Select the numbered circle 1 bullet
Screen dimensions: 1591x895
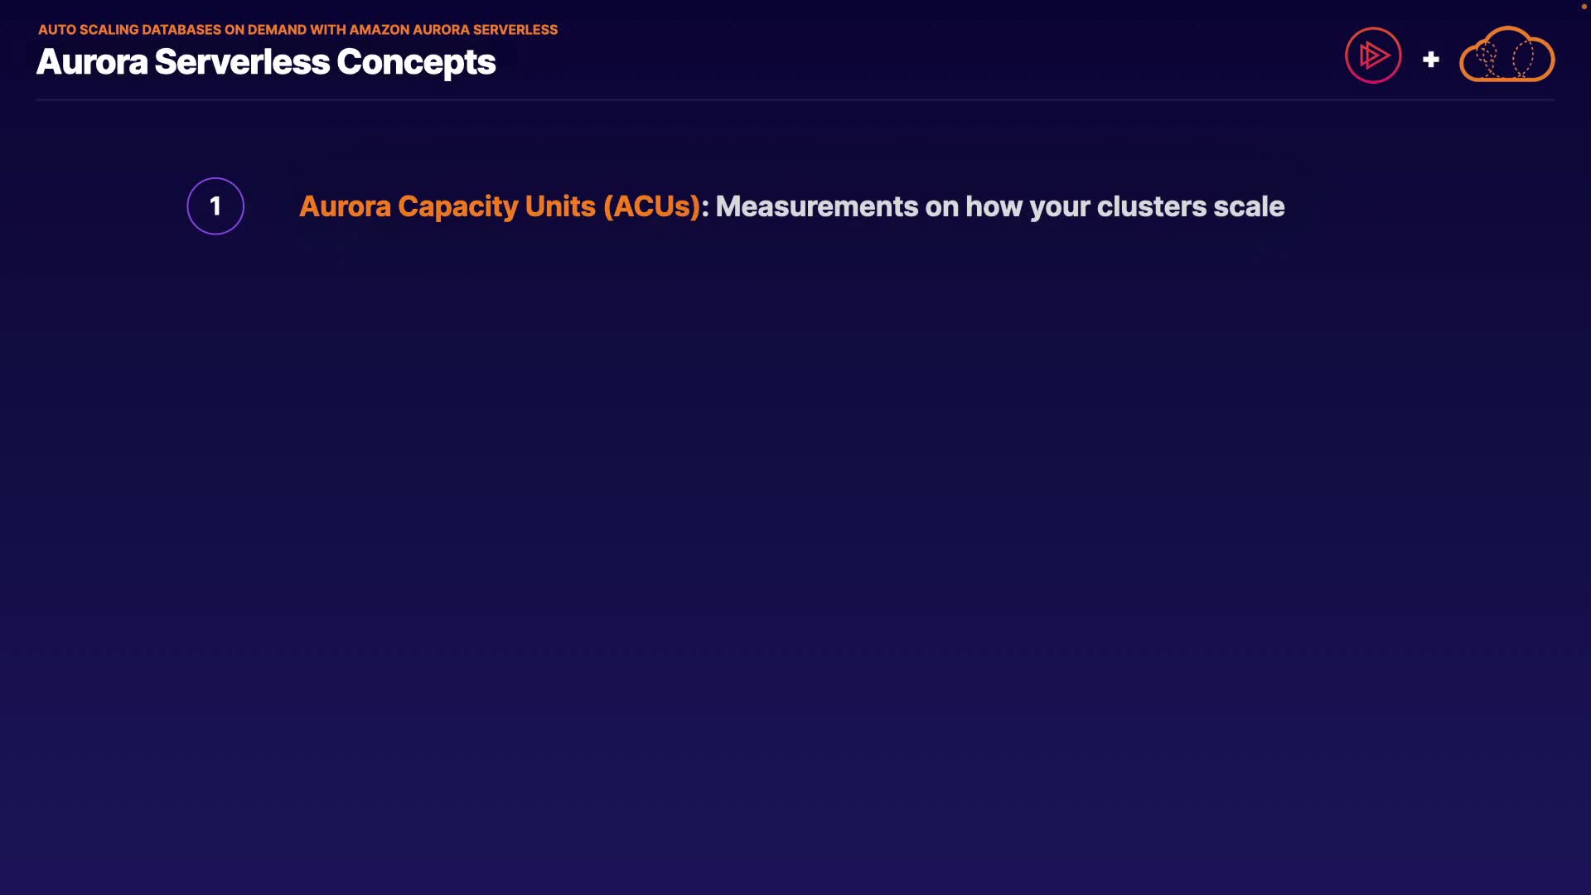215,206
